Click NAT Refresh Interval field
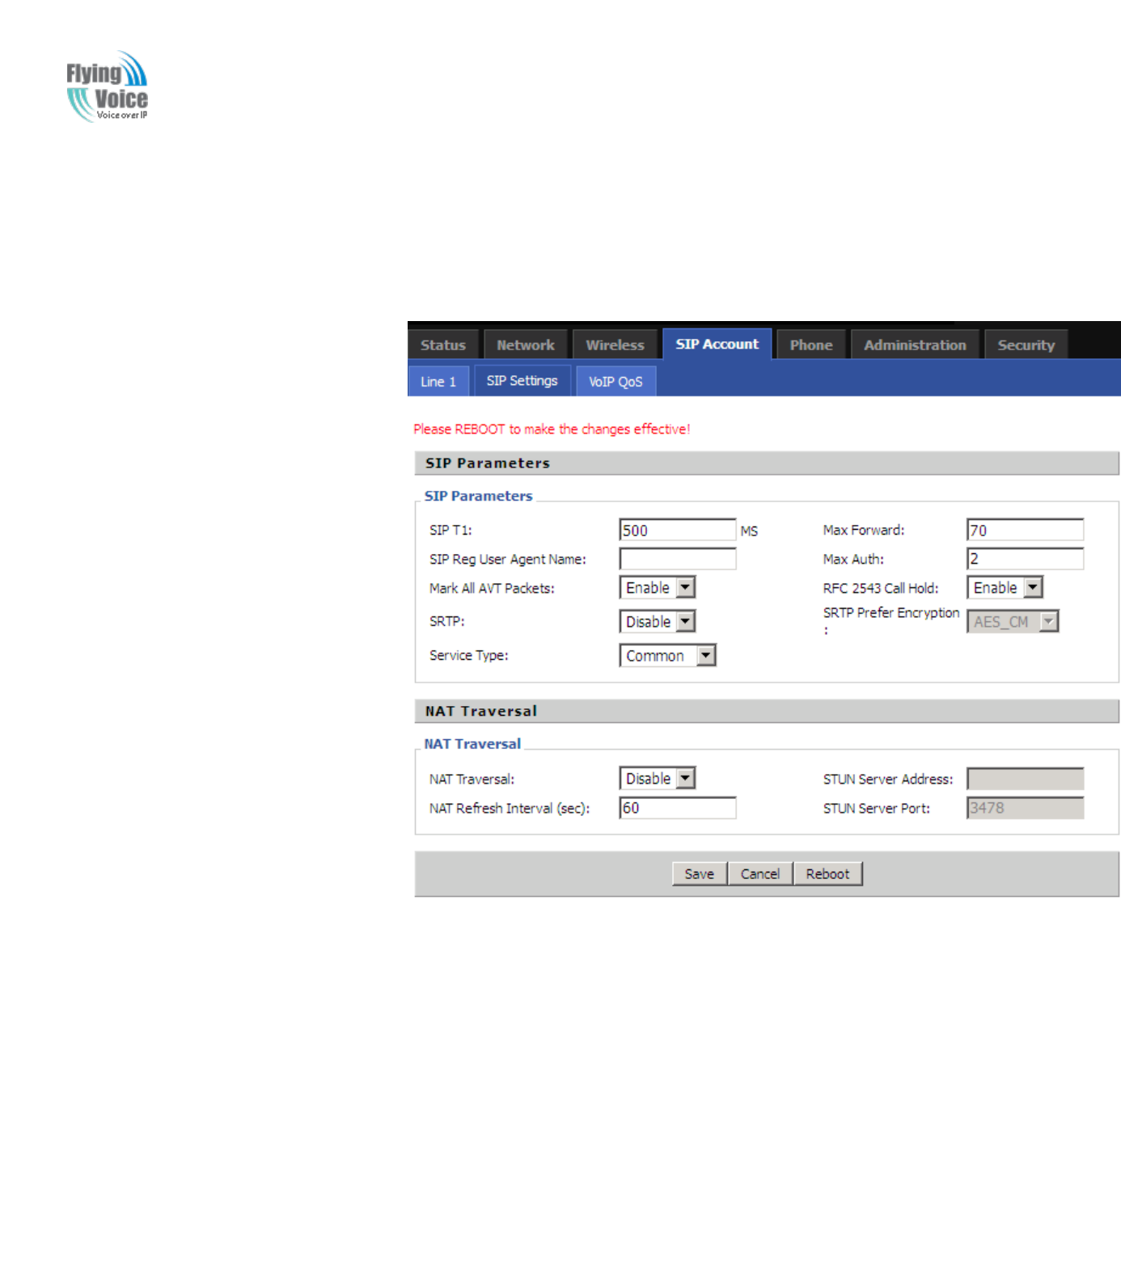Image resolution: width=1121 pixels, height=1281 pixels. 677,807
